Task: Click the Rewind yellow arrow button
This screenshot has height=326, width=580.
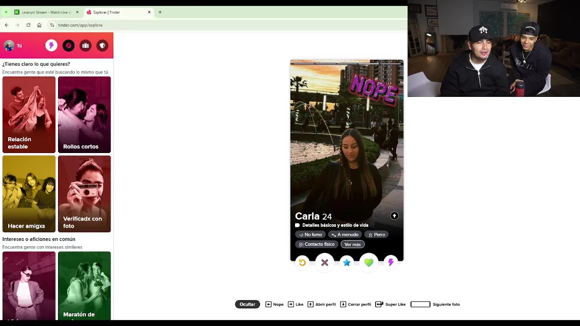Action: pos(302,262)
